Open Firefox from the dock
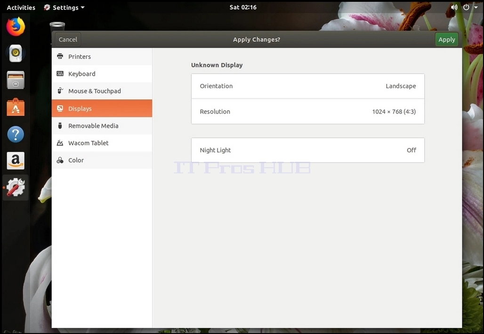The width and height of the screenshot is (484, 334). pyautogui.click(x=16, y=26)
